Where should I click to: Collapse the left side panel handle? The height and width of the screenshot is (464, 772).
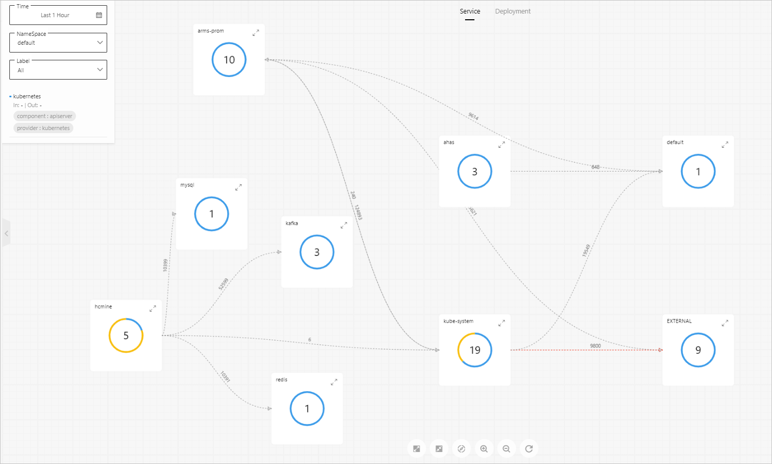click(x=6, y=234)
